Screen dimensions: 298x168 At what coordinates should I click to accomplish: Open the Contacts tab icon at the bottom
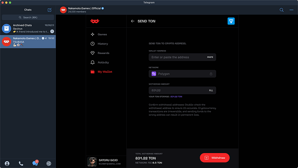point(7,163)
